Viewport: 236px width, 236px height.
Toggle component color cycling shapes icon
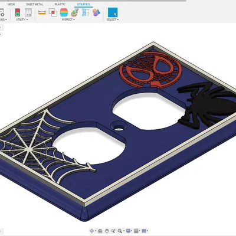click(96, 12)
